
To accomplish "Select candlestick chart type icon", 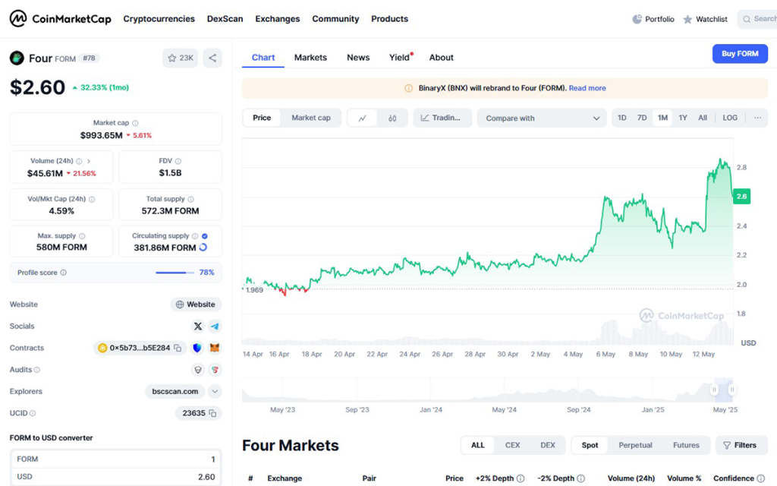I will tap(392, 118).
